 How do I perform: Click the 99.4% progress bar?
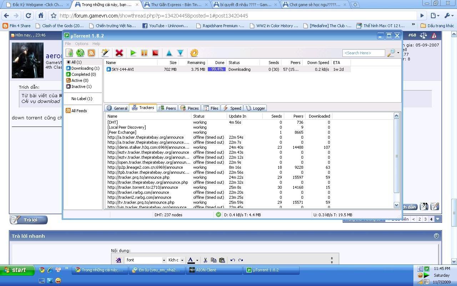tap(217, 69)
